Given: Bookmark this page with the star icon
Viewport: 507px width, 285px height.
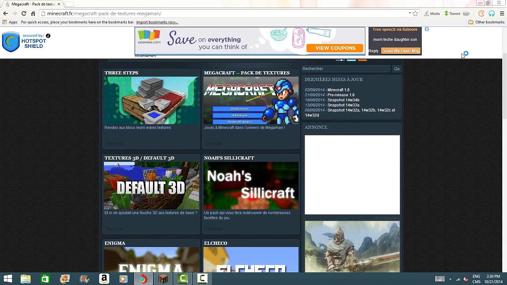Looking at the screenshot, I should pos(415,13).
